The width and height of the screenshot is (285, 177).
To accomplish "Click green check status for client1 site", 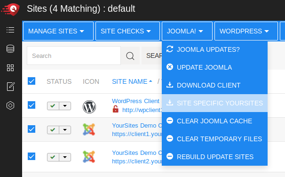I will pyautogui.click(x=53, y=130).
